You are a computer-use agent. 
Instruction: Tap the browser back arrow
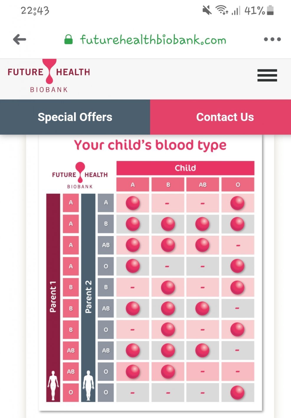point(20,39)
